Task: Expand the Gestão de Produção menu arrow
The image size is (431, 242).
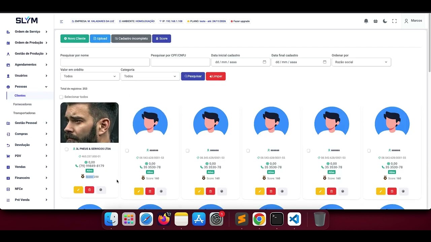Action: pyautogui.click(x=46, y=54)
